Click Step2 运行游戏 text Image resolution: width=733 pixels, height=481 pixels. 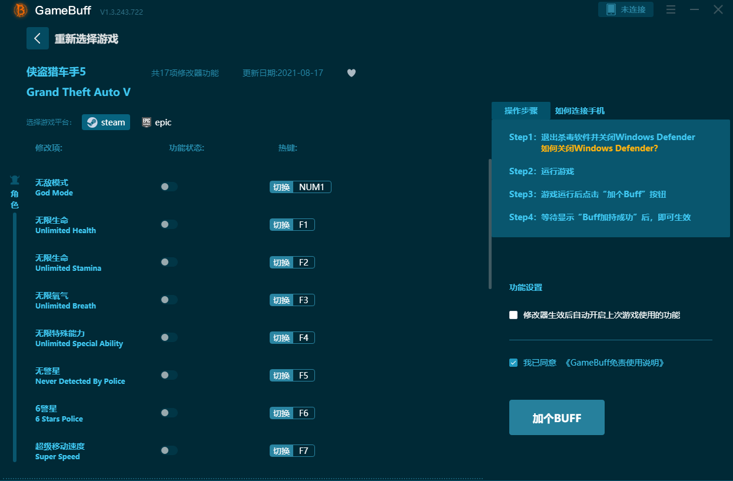click(542, 171)
